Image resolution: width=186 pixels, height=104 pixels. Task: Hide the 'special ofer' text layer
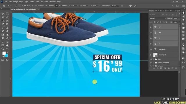click(x=151, y=49)
